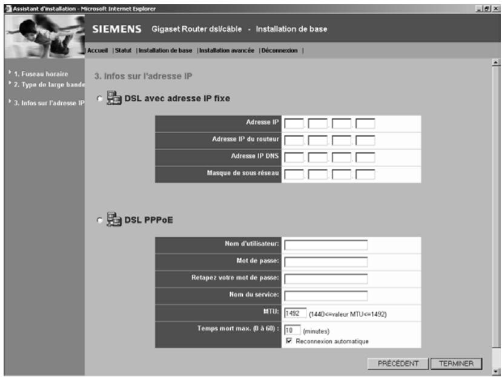502x377 pixels.
Task: Click first octet of Adresse IP du routeur
Action: 294,140
